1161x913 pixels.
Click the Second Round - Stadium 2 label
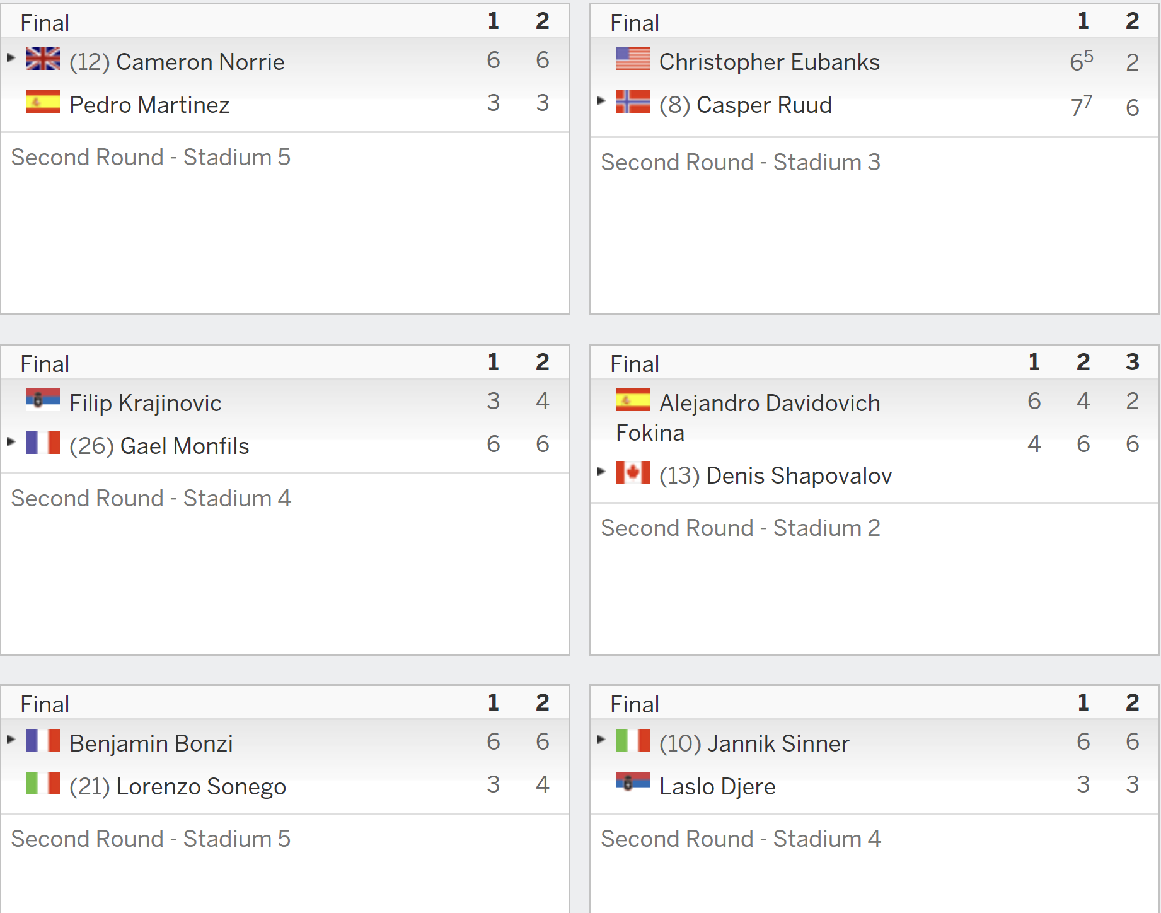(741, 528)
